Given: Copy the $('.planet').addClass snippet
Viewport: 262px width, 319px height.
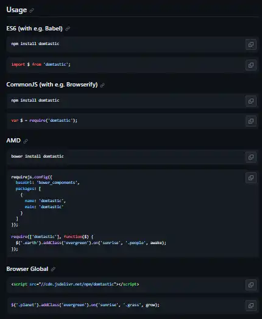Looking at the screenshot, I should [251, 306].
